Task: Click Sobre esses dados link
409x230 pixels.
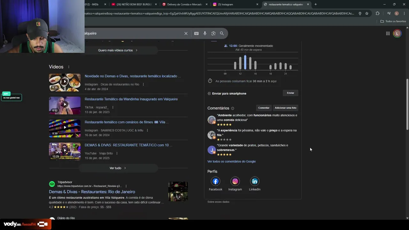Action: (x=218, y=202)
